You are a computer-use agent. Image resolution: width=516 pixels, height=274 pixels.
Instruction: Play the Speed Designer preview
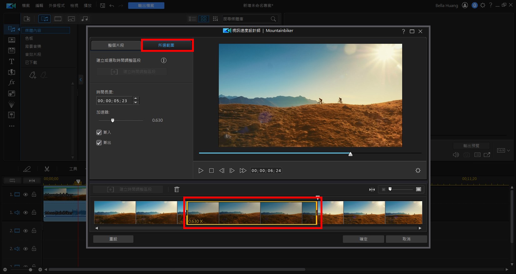click(201, 171)
